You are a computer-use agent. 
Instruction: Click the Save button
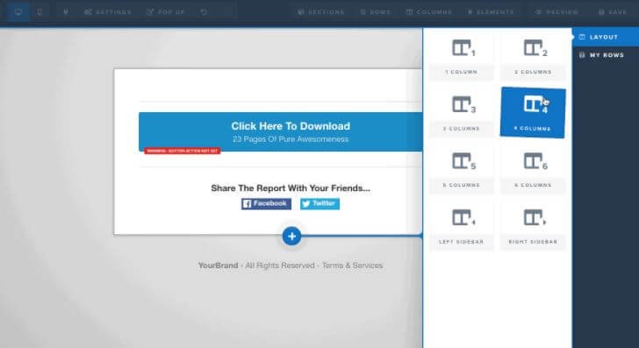click(613, 12)
